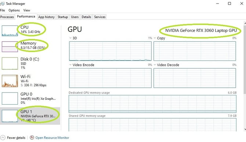Minimize the Task Manager window
Screen dimensions: 246x142
[x=217, y=4]
